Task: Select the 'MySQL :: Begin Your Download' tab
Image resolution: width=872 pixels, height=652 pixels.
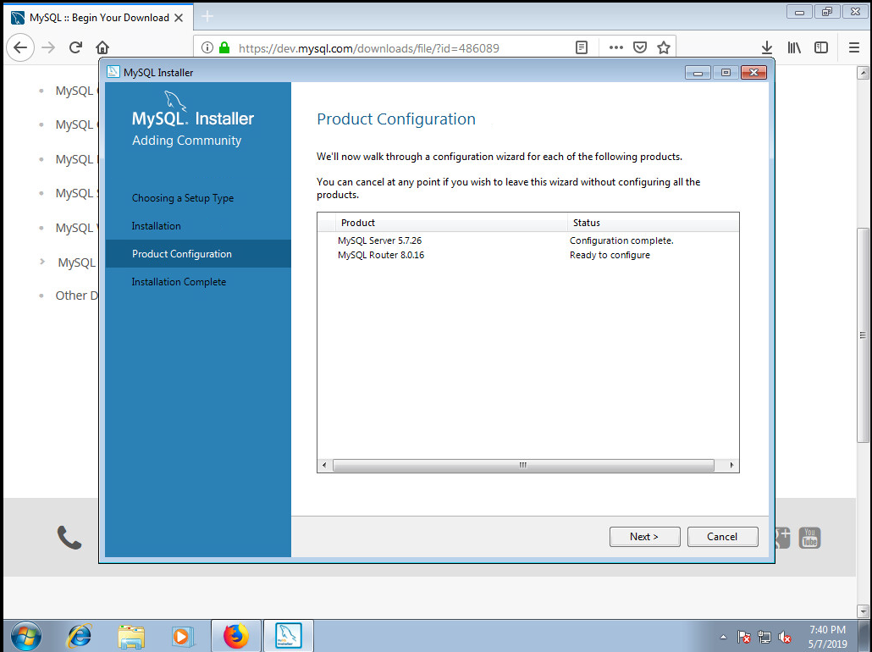Action: (x=98, y=17)
